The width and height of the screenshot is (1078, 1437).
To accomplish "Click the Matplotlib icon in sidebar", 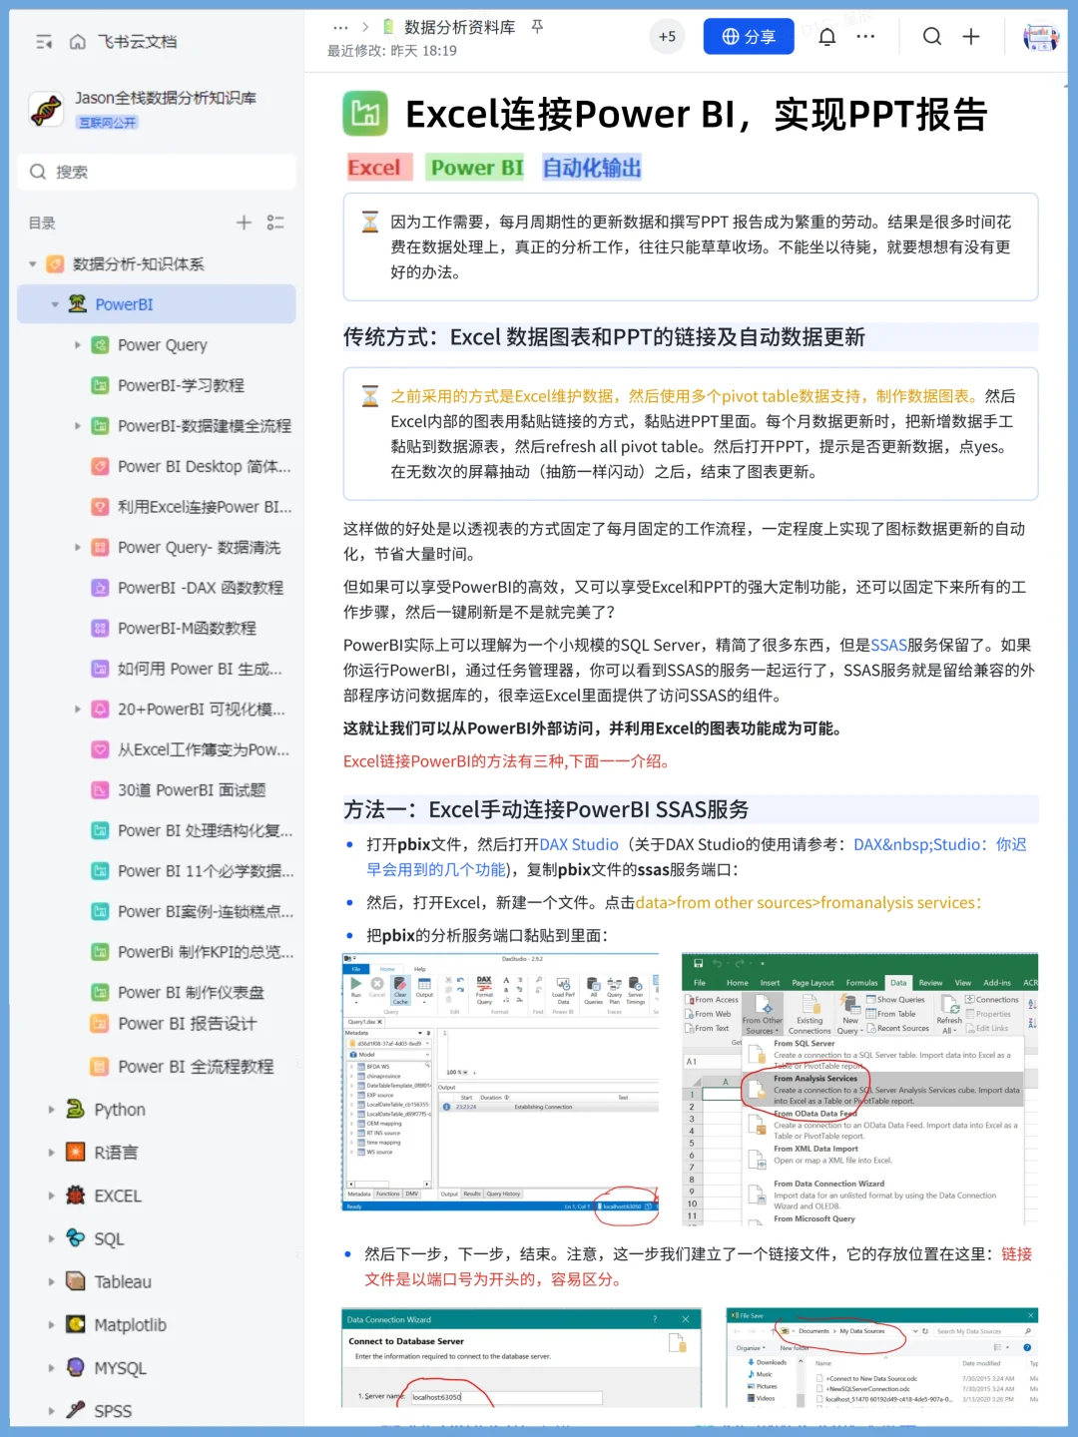I will point(75,1324).
